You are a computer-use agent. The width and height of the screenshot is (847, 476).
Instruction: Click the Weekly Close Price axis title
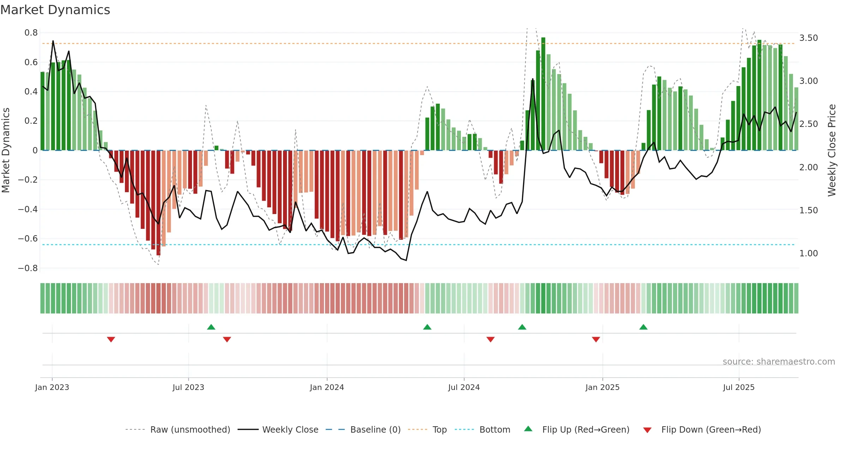pos(832,150)
